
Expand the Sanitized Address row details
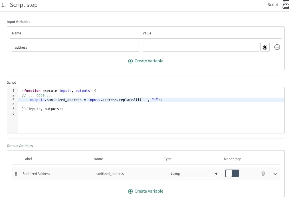coord(275,174)
